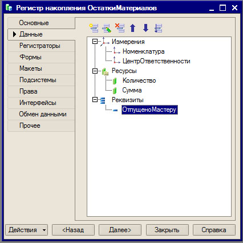Click the Измерения axes icon

[x=105, y=42]
